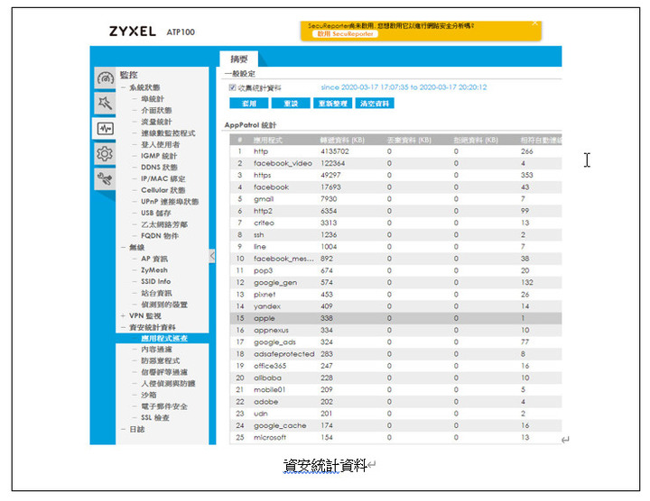Screen dimensions: 650x501
Task: Select the Monitor waveform icon in sidebar
Action: tap(105, 129)
